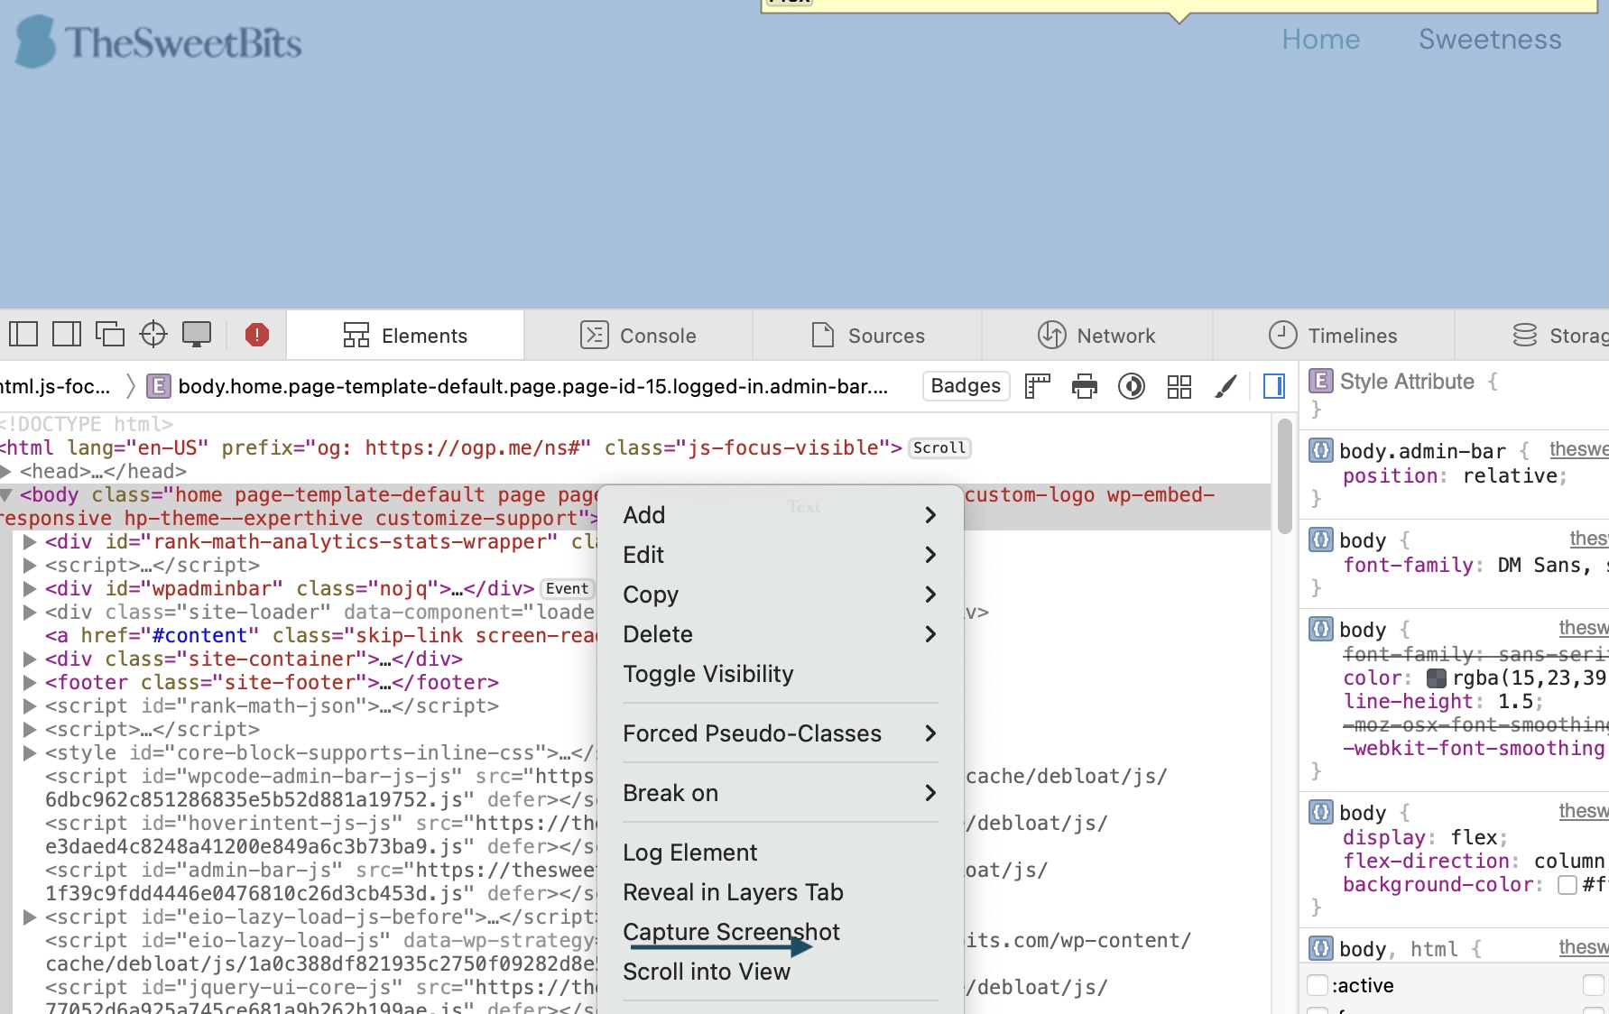The image size is (1609, 1014).
Task: Choose Capture Screenshot from context menu
Action: [x=781, y=932]
